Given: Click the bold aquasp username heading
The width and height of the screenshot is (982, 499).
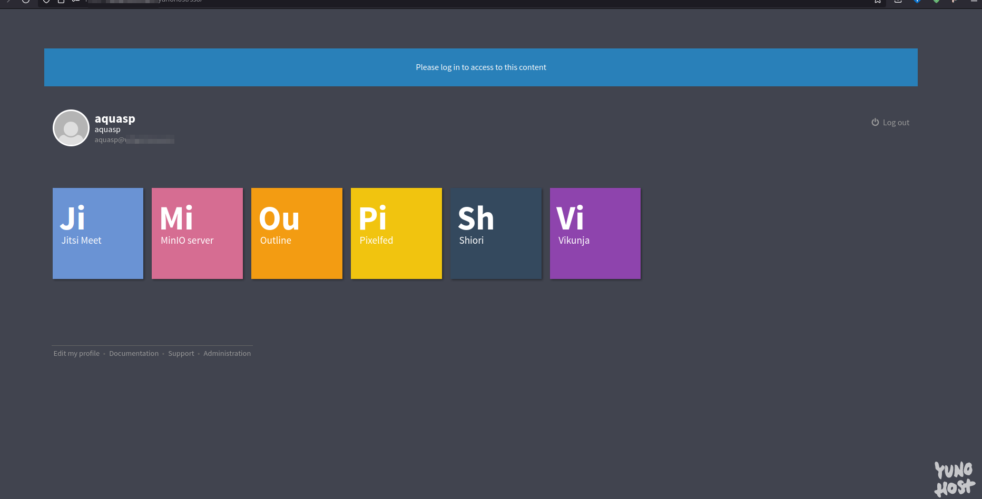Looking at the screenshot, I should coord(115,118).
